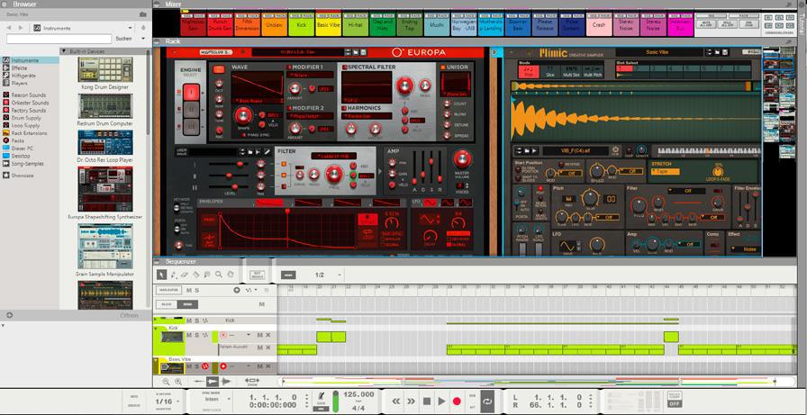Start playback with the Play button
Viewport: 807px width, 415px height.
tap(441, 401)
